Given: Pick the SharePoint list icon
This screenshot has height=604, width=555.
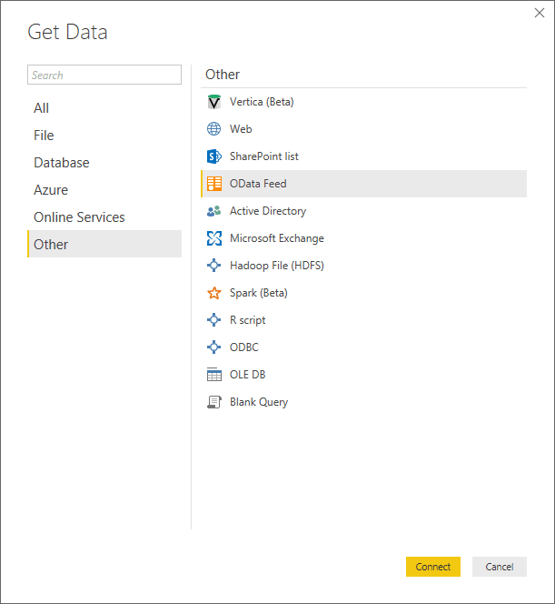Looking at the screenshot, I should tap(213, 156).
